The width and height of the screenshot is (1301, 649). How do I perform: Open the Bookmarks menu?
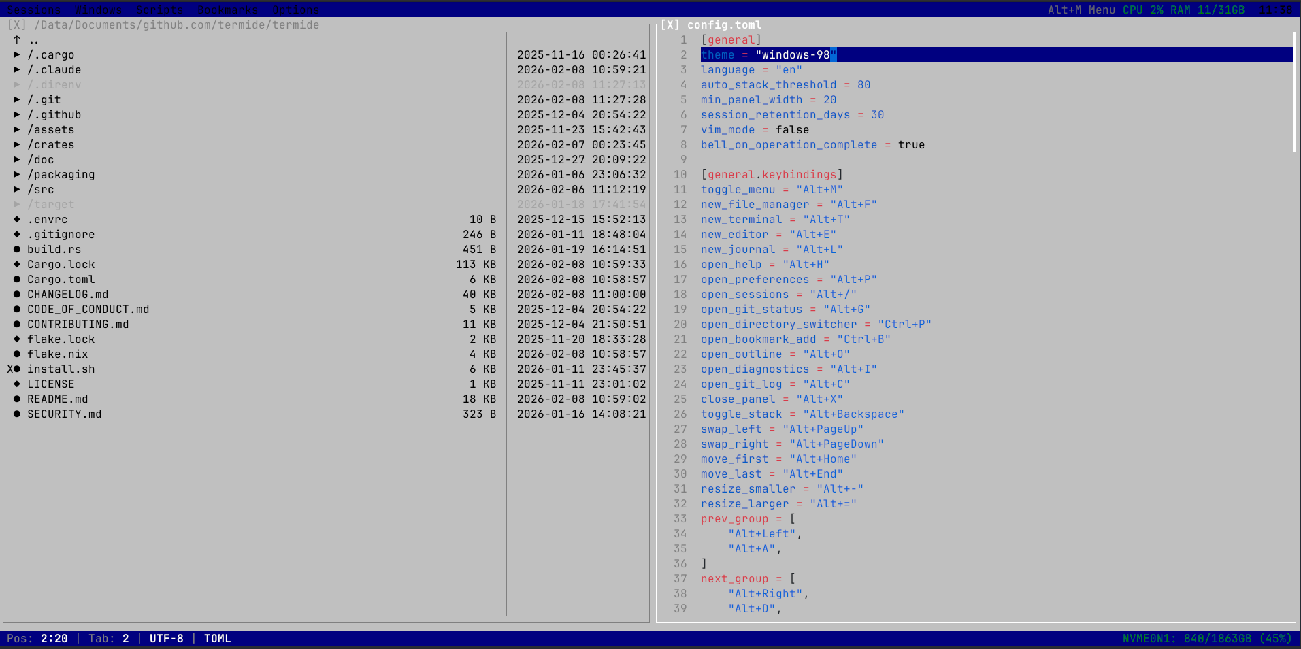(227, 10)
